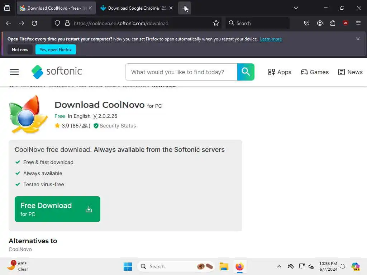Close the Download CoolNovo tab
This screenshot has height=275, width=367.
(90, 8)
